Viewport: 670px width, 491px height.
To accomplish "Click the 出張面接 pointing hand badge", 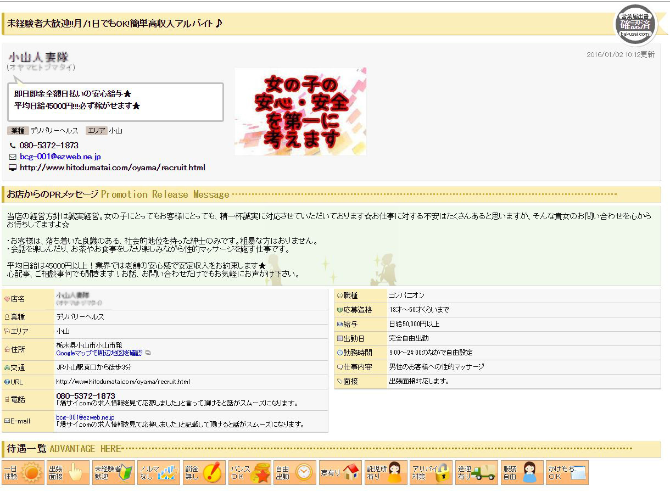I will pos(68,472).
